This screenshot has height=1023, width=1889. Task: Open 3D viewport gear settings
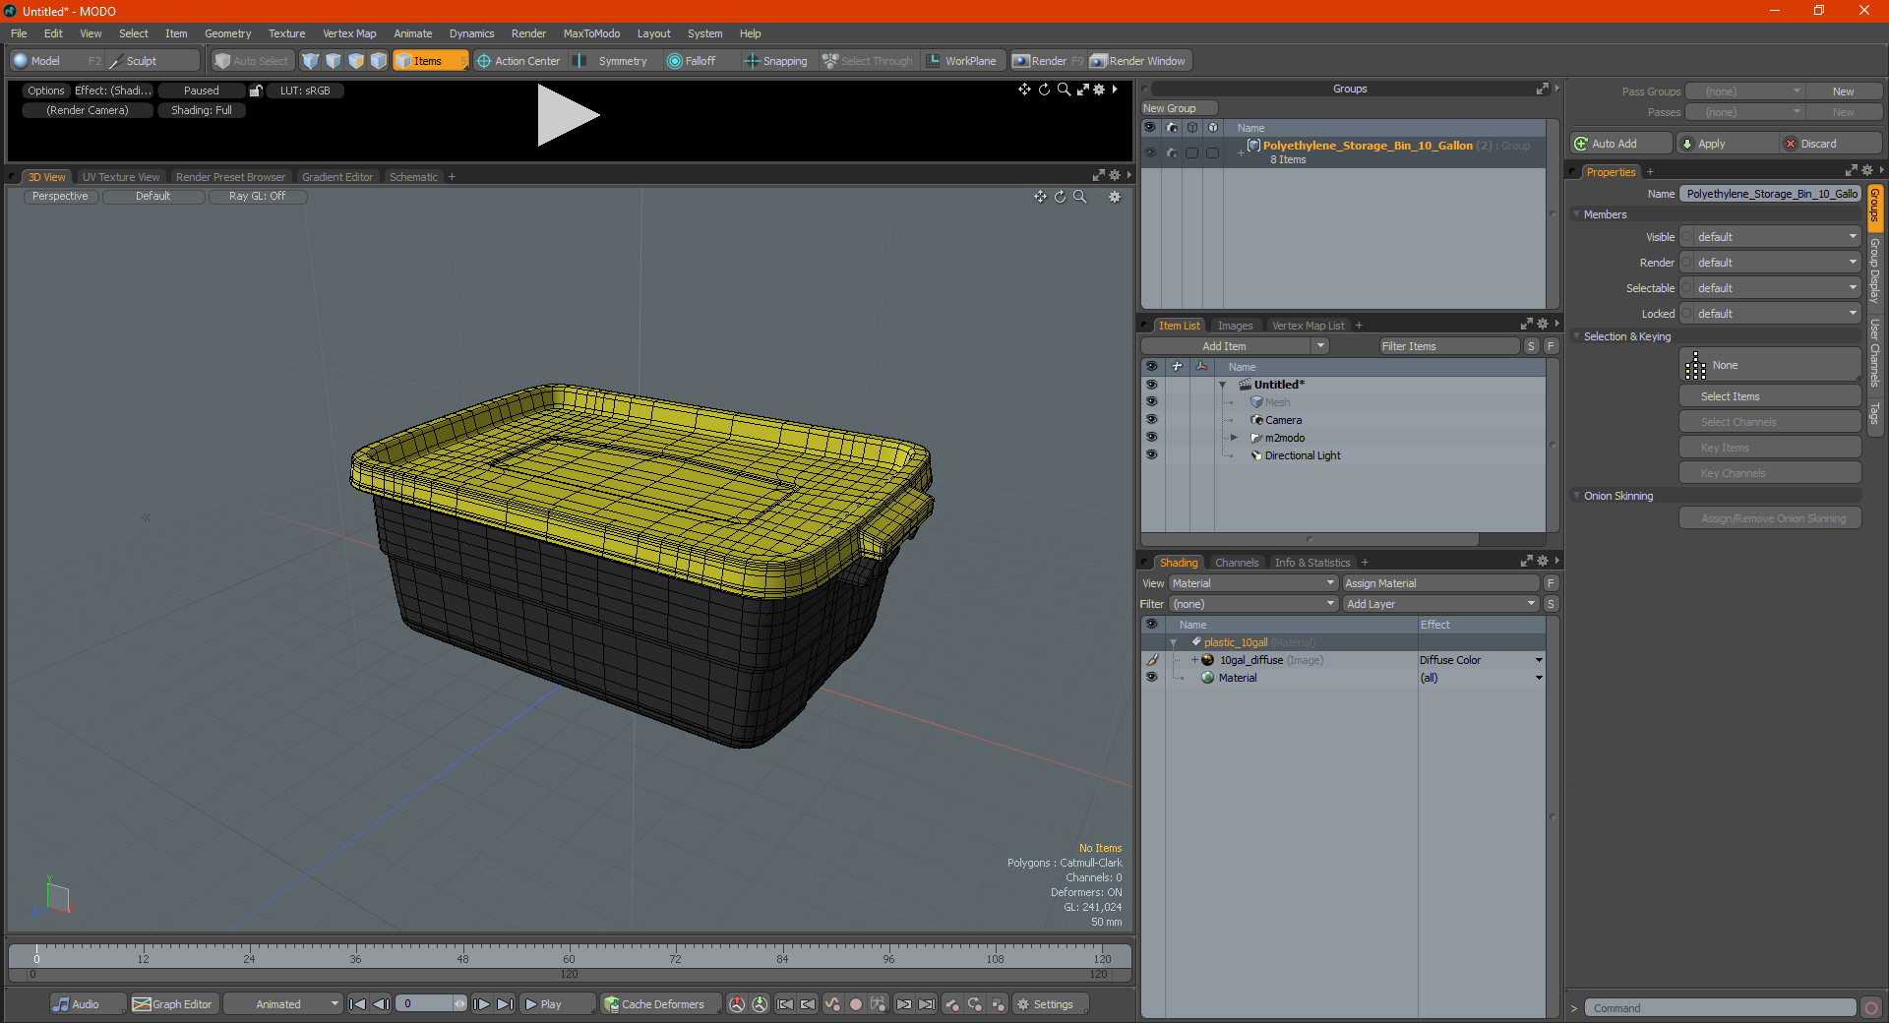[x=1115, y=197]
